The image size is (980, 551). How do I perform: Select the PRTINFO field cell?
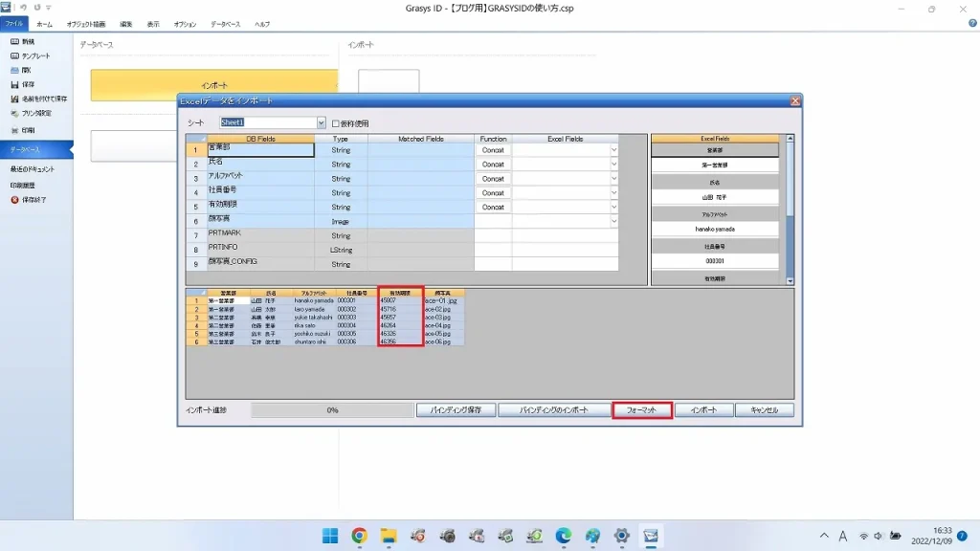tap(260, 250)
